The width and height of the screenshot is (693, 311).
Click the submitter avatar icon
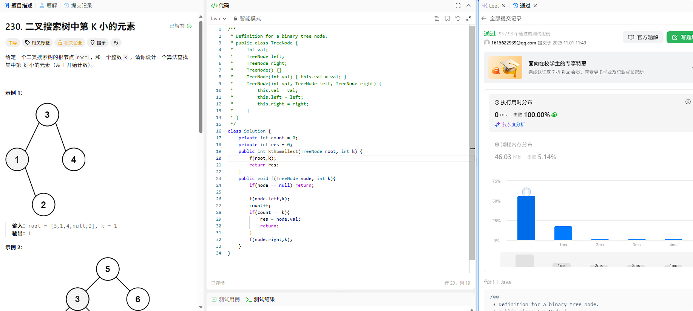(487, 43)
